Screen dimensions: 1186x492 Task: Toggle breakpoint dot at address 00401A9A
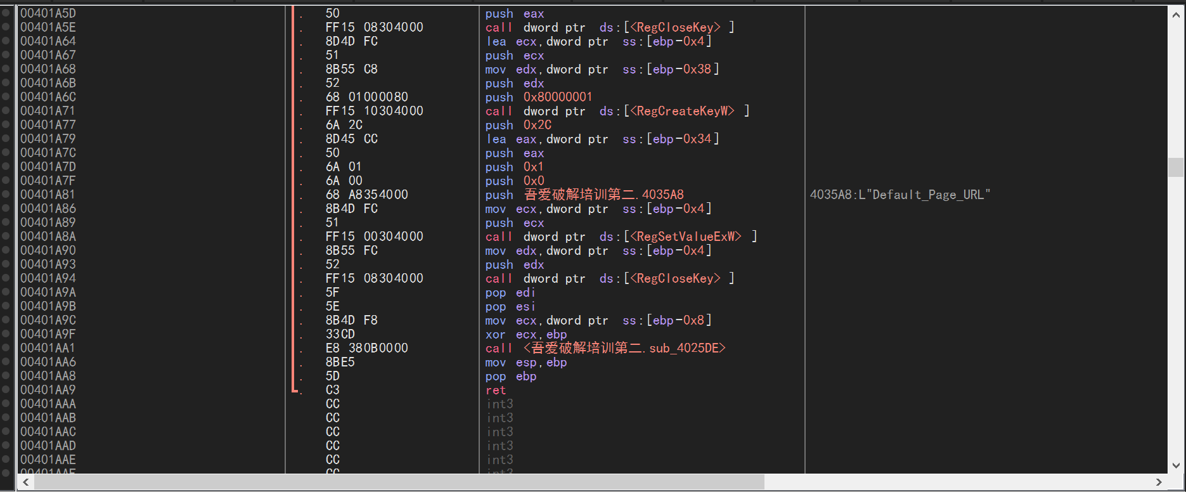point(6,292)
